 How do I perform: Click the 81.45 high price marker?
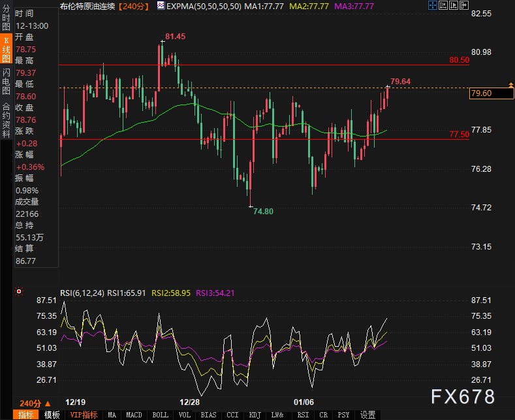pyautogui.click(x=175, y=37)
